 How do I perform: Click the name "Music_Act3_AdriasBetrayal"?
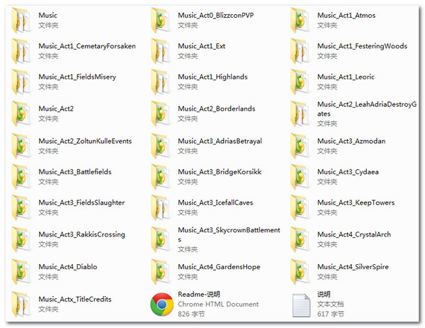[220, 142]
